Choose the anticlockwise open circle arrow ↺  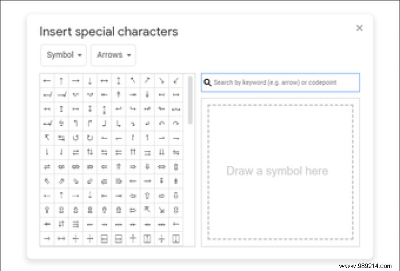[x=76, y=138]
